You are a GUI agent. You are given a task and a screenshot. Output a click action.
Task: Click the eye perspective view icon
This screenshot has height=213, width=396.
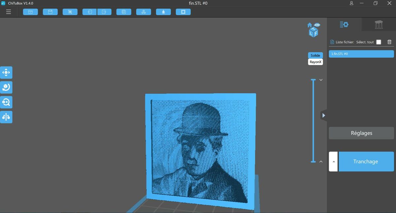point(317,25)
